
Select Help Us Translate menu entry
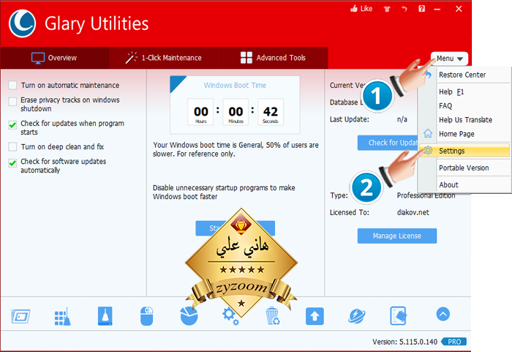tap(465, 120)
